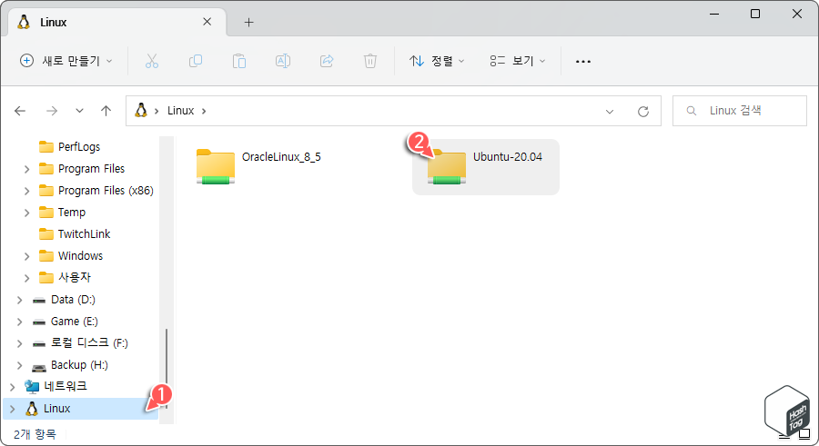Click the 로컬 디스크 (F:) drive icon
Viewport: 819px width, 446px height.
[38, 343]
